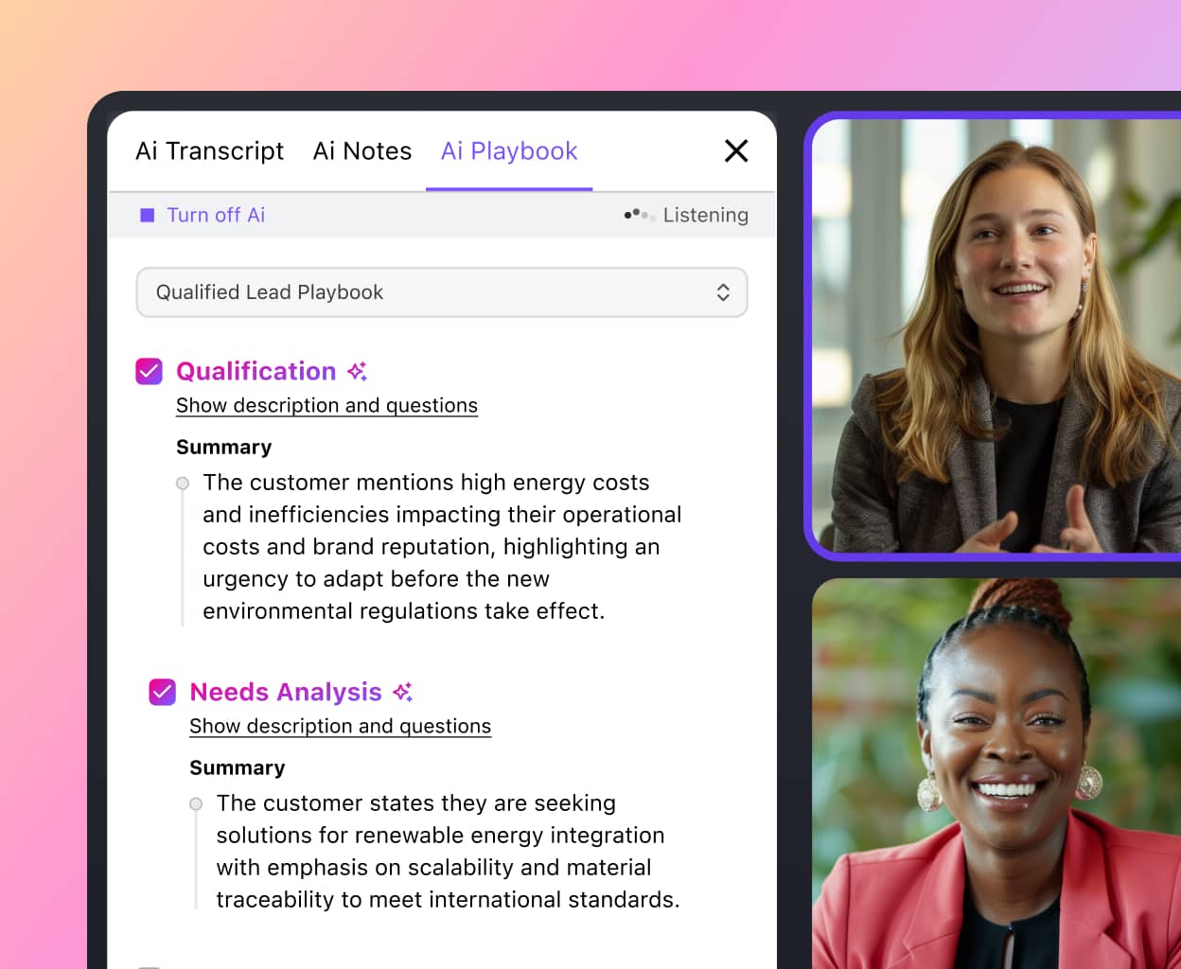Open the Qualified Lead Playbook dropdown
1181x969 pixels.
pos(441,292)
